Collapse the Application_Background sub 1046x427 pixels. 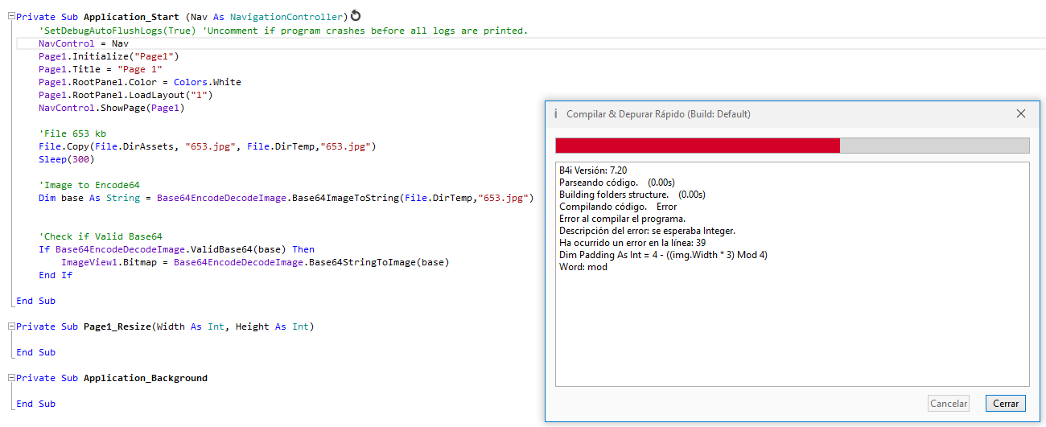point(10,378)
